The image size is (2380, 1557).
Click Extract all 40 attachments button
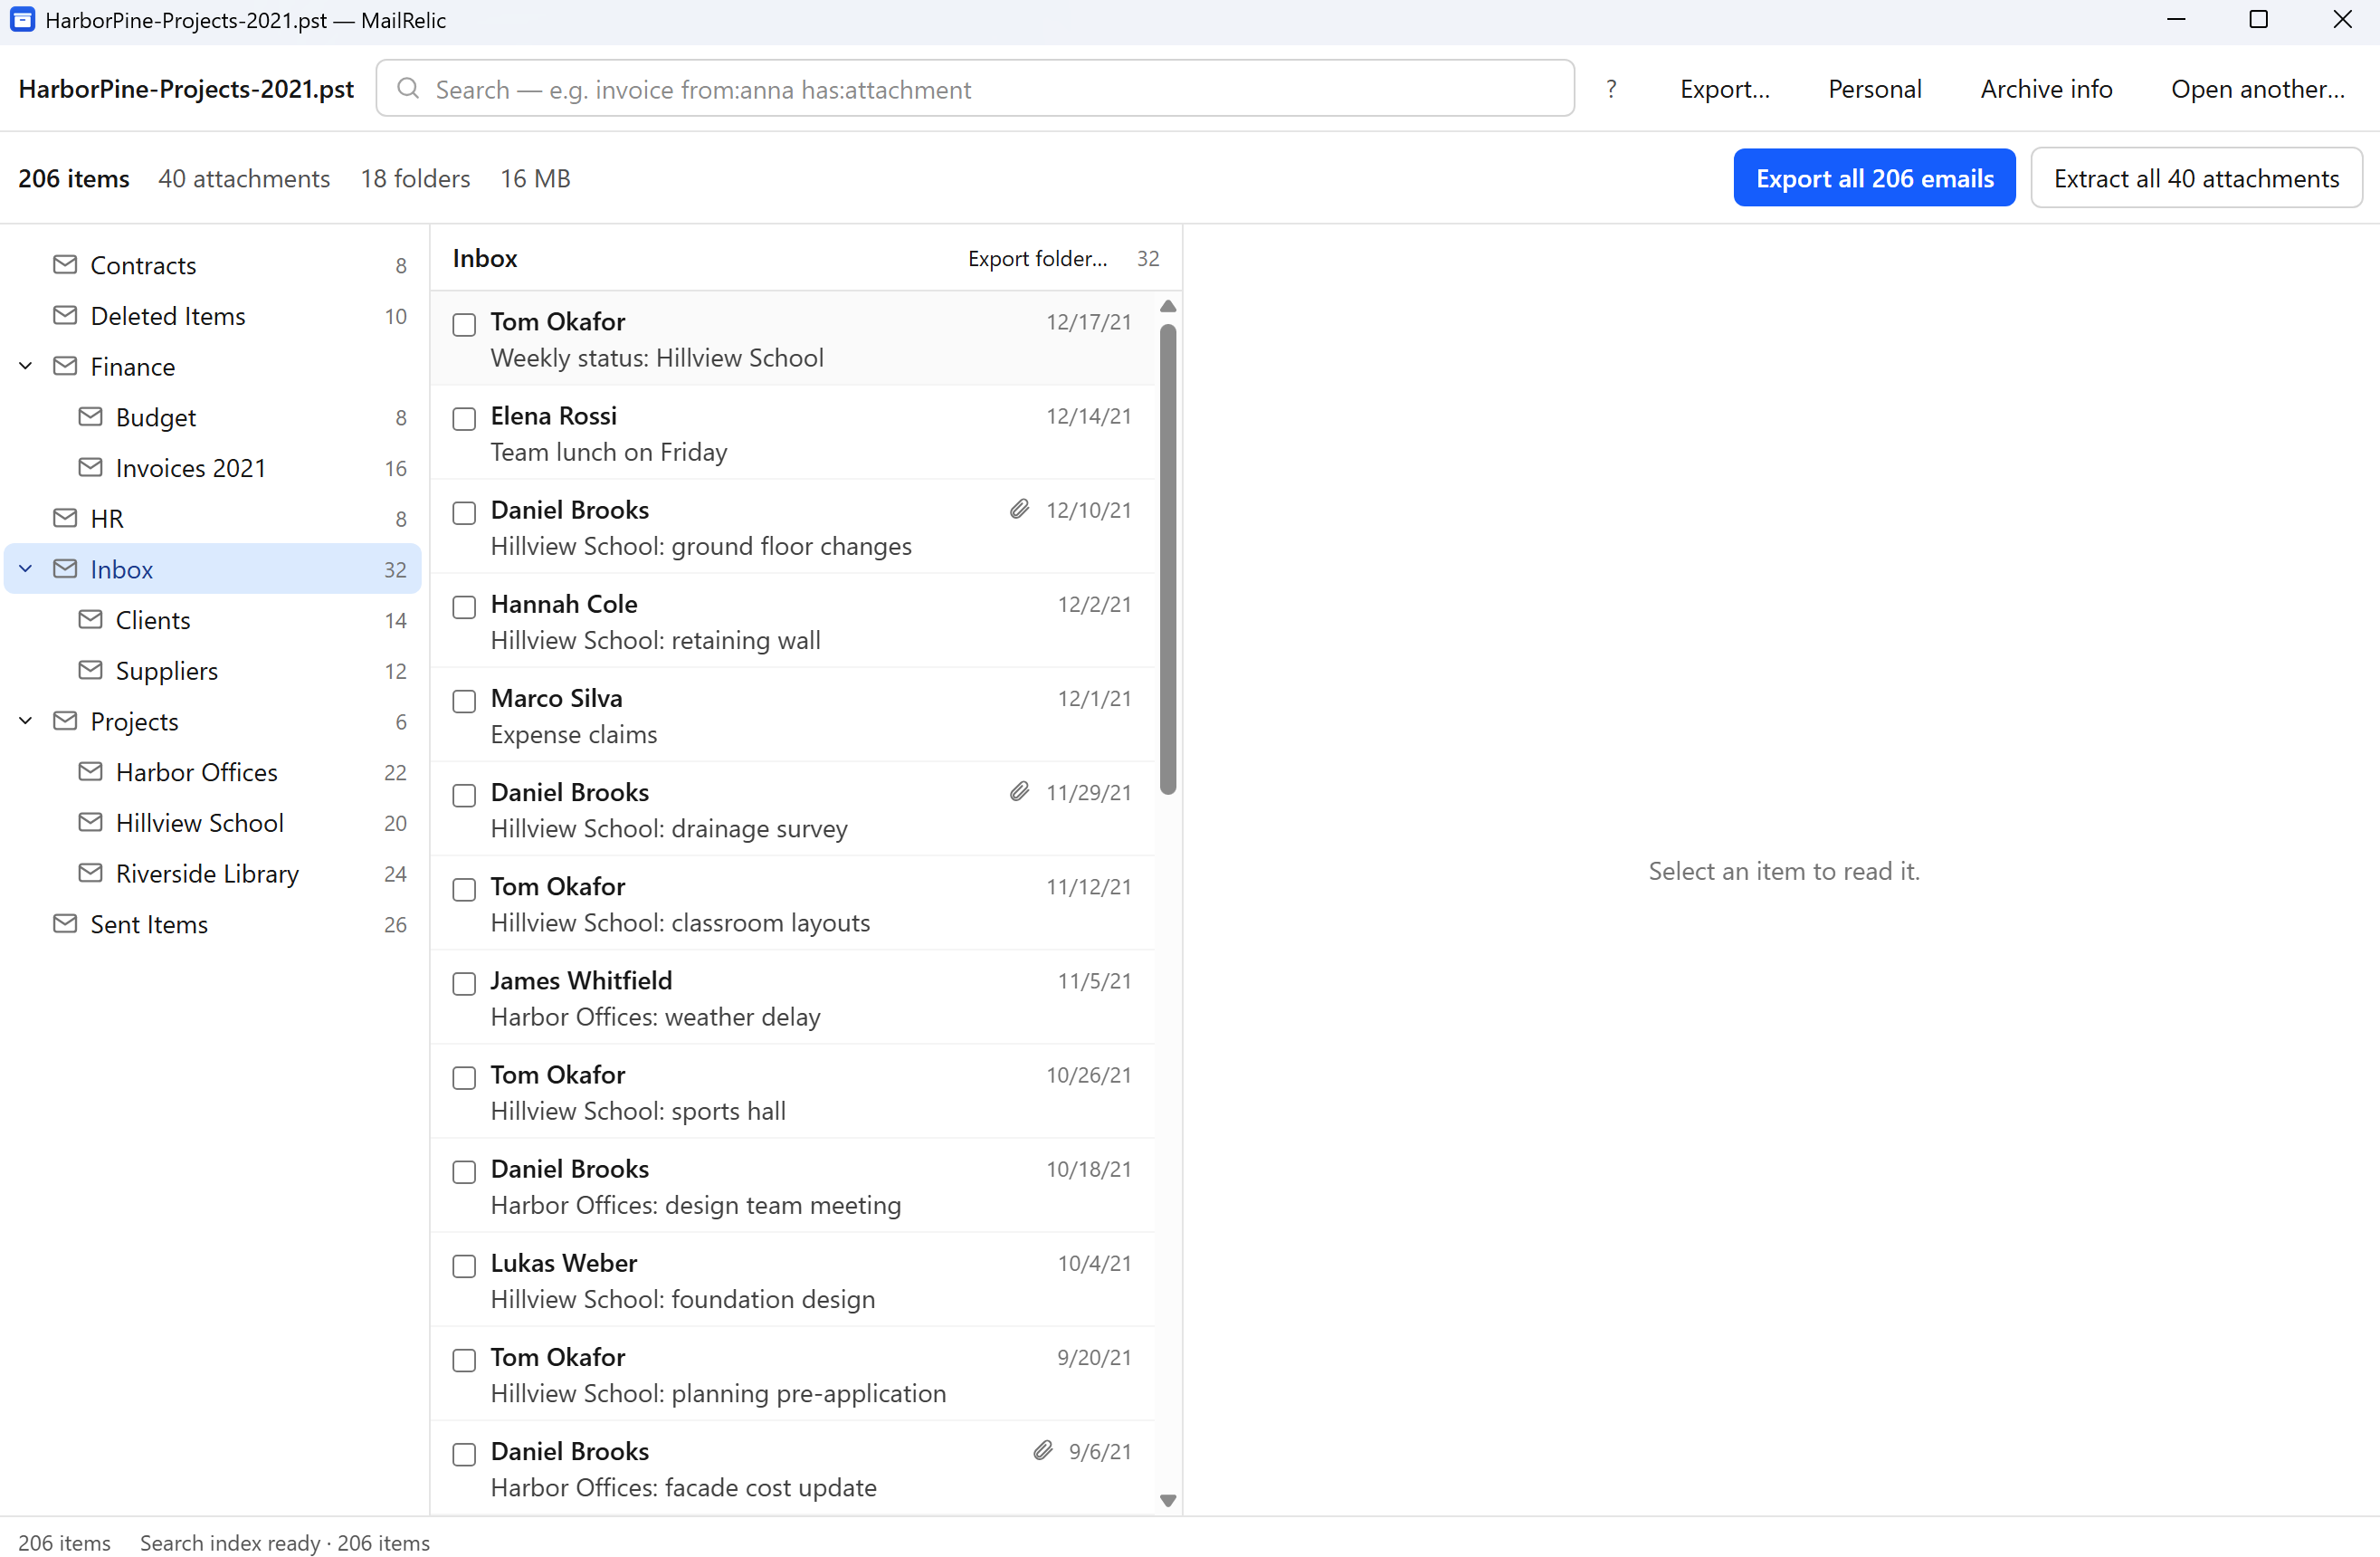tap(2196, 178)
